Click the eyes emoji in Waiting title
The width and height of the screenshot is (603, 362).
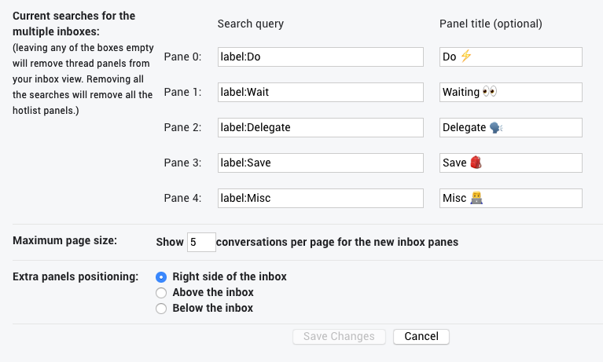pyautogui.click(x=490, y=92)
